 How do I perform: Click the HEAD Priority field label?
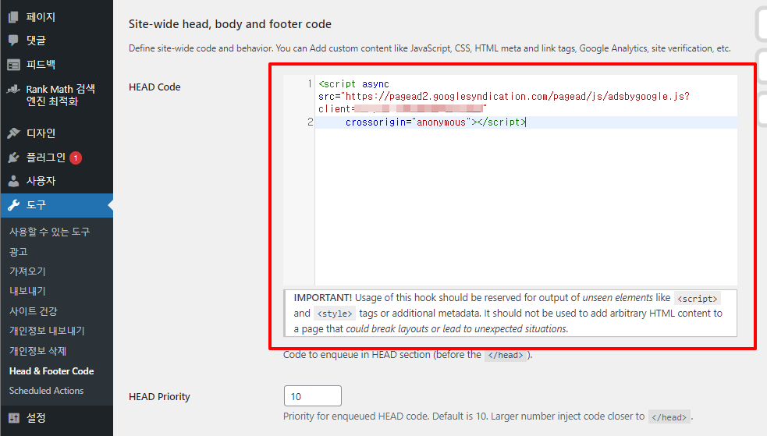tap(159, 397)
